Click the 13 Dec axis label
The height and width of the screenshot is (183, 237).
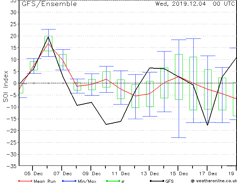(x=150, y=174)
